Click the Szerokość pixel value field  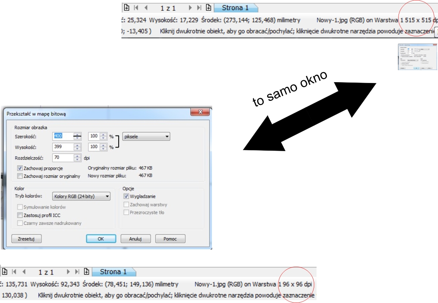point(63,136)
